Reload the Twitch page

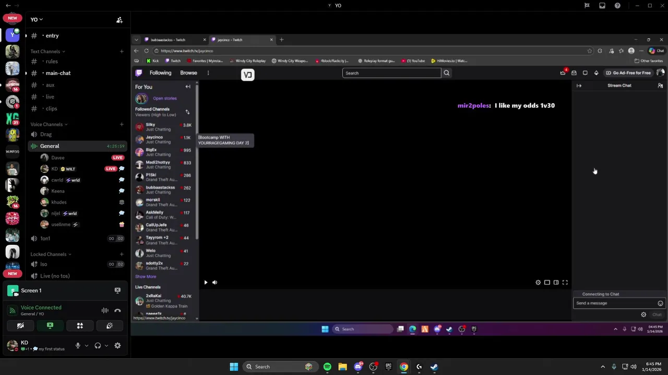click(147, 51)
